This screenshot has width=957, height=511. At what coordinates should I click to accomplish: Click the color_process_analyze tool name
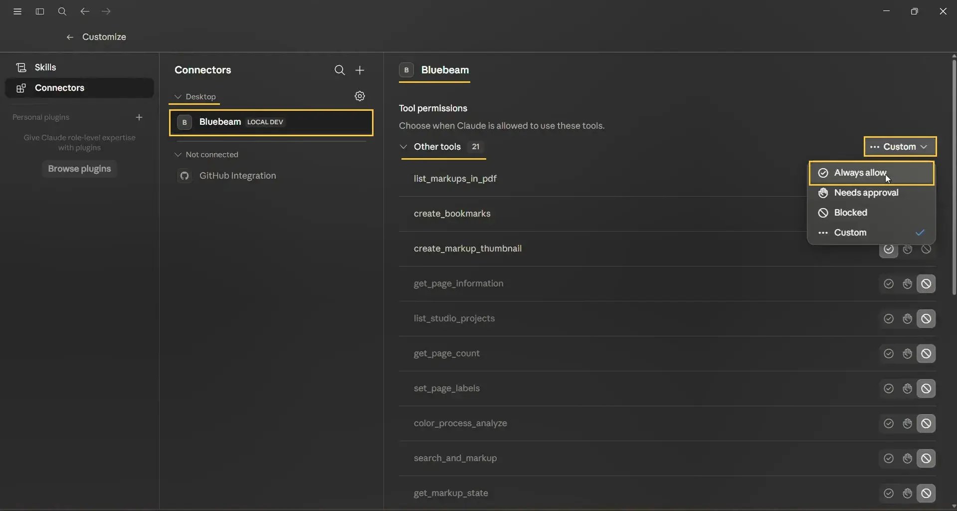coord(460,423)
